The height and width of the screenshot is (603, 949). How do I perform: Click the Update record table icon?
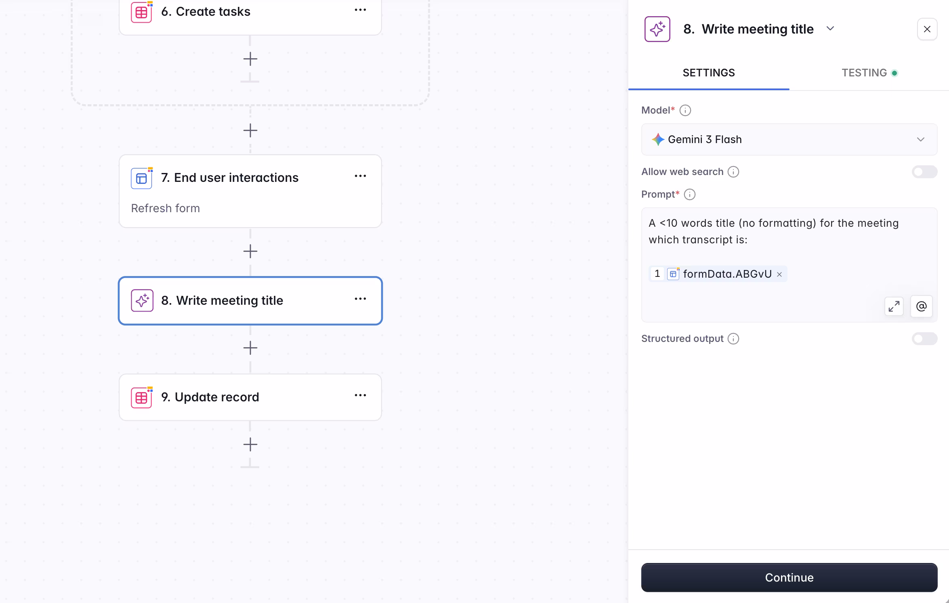pyautogui.click(x=141, y=398)
